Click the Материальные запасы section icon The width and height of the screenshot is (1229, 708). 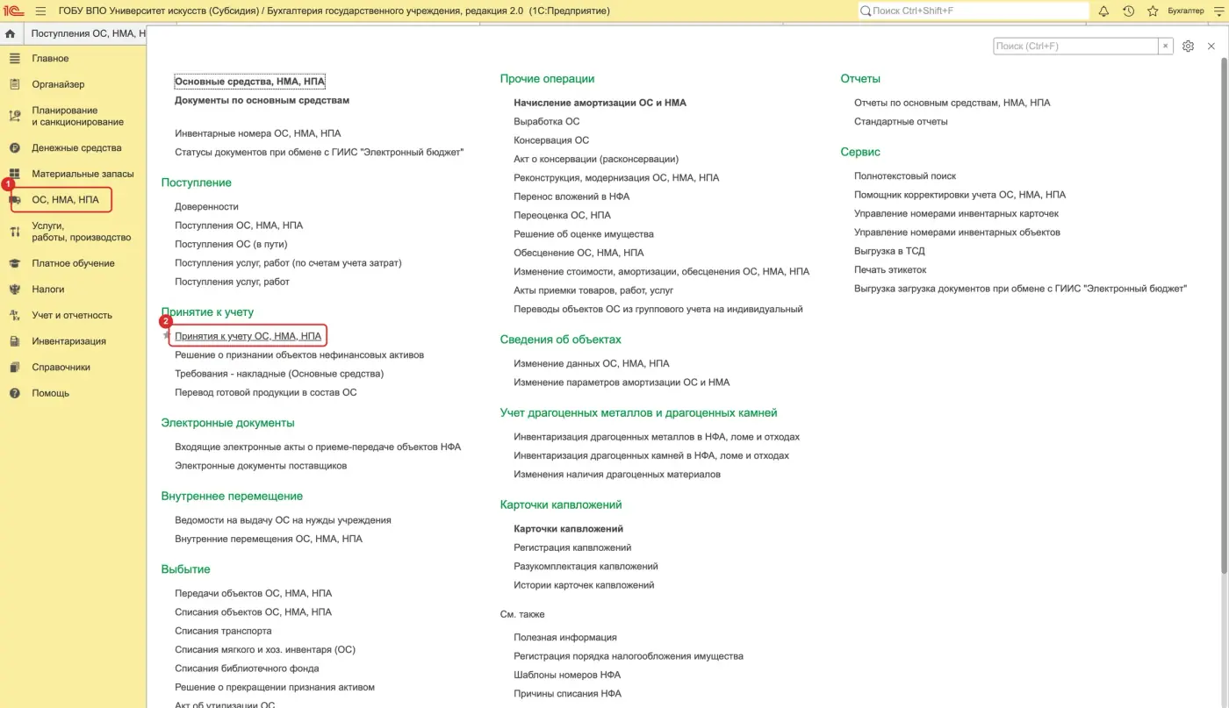tap(14, 174)
